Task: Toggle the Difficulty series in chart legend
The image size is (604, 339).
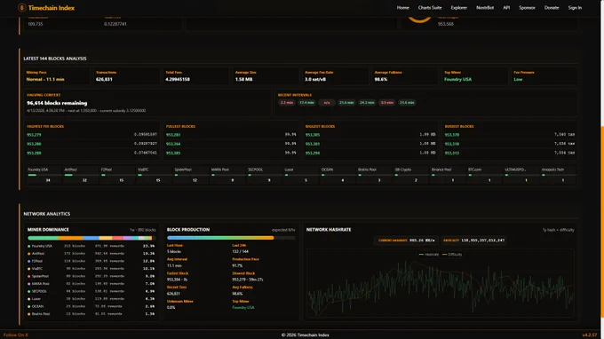Action: [452, 255]
